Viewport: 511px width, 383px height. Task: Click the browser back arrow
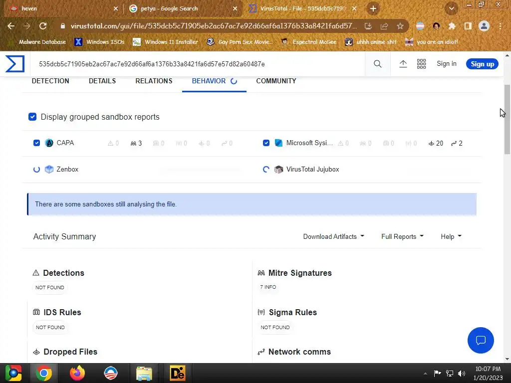11,26
